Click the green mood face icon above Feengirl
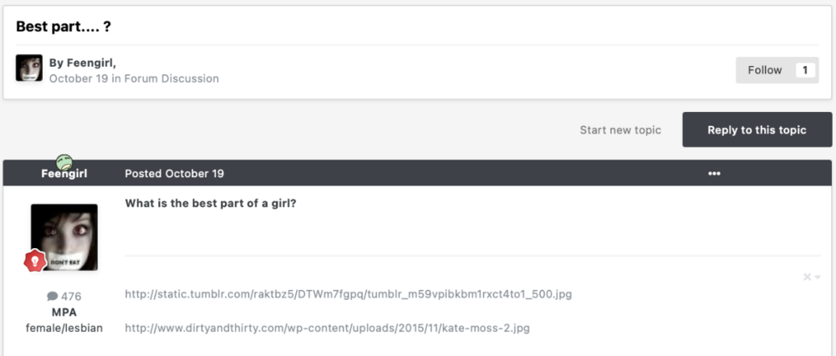This screenshot has height=356, width=836. (64, 162)
